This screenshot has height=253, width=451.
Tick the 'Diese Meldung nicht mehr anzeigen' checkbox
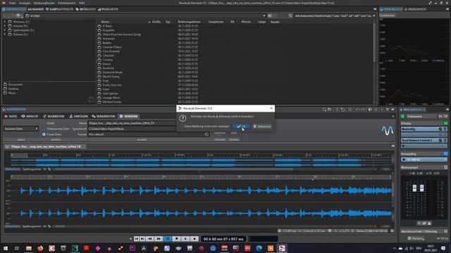(x=182, y=126)
